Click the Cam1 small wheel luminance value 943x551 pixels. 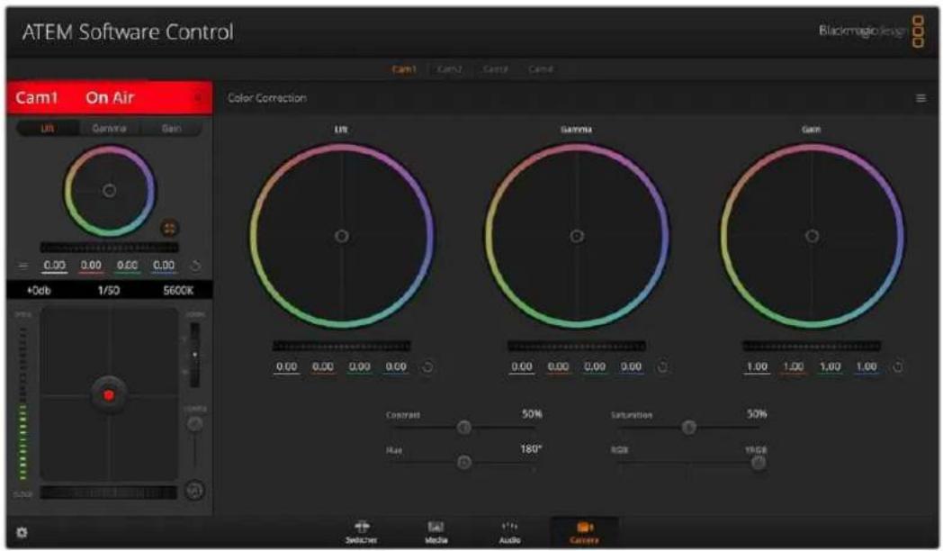coord(54,266)
